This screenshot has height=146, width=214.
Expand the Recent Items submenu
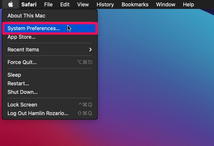click(x=50, y=50)
